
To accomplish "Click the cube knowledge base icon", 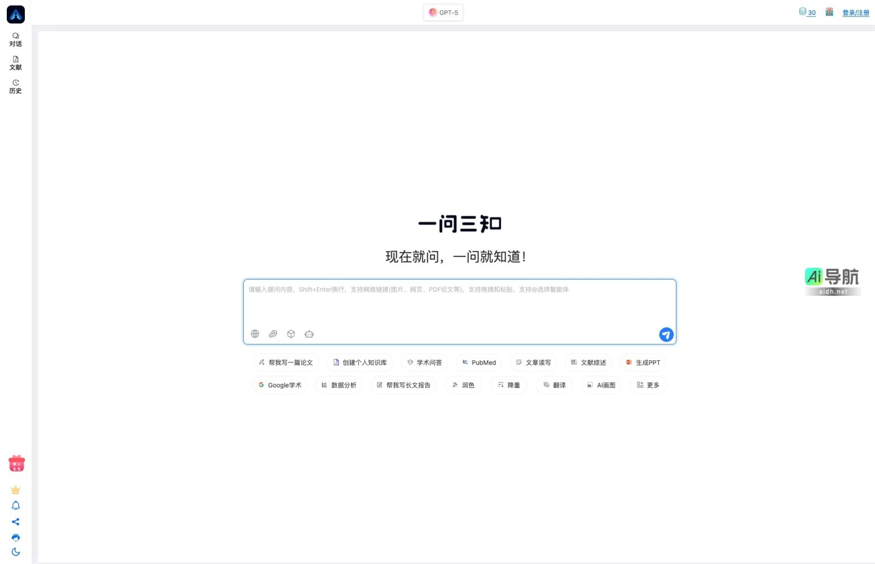I will click(x=291, y=334).
